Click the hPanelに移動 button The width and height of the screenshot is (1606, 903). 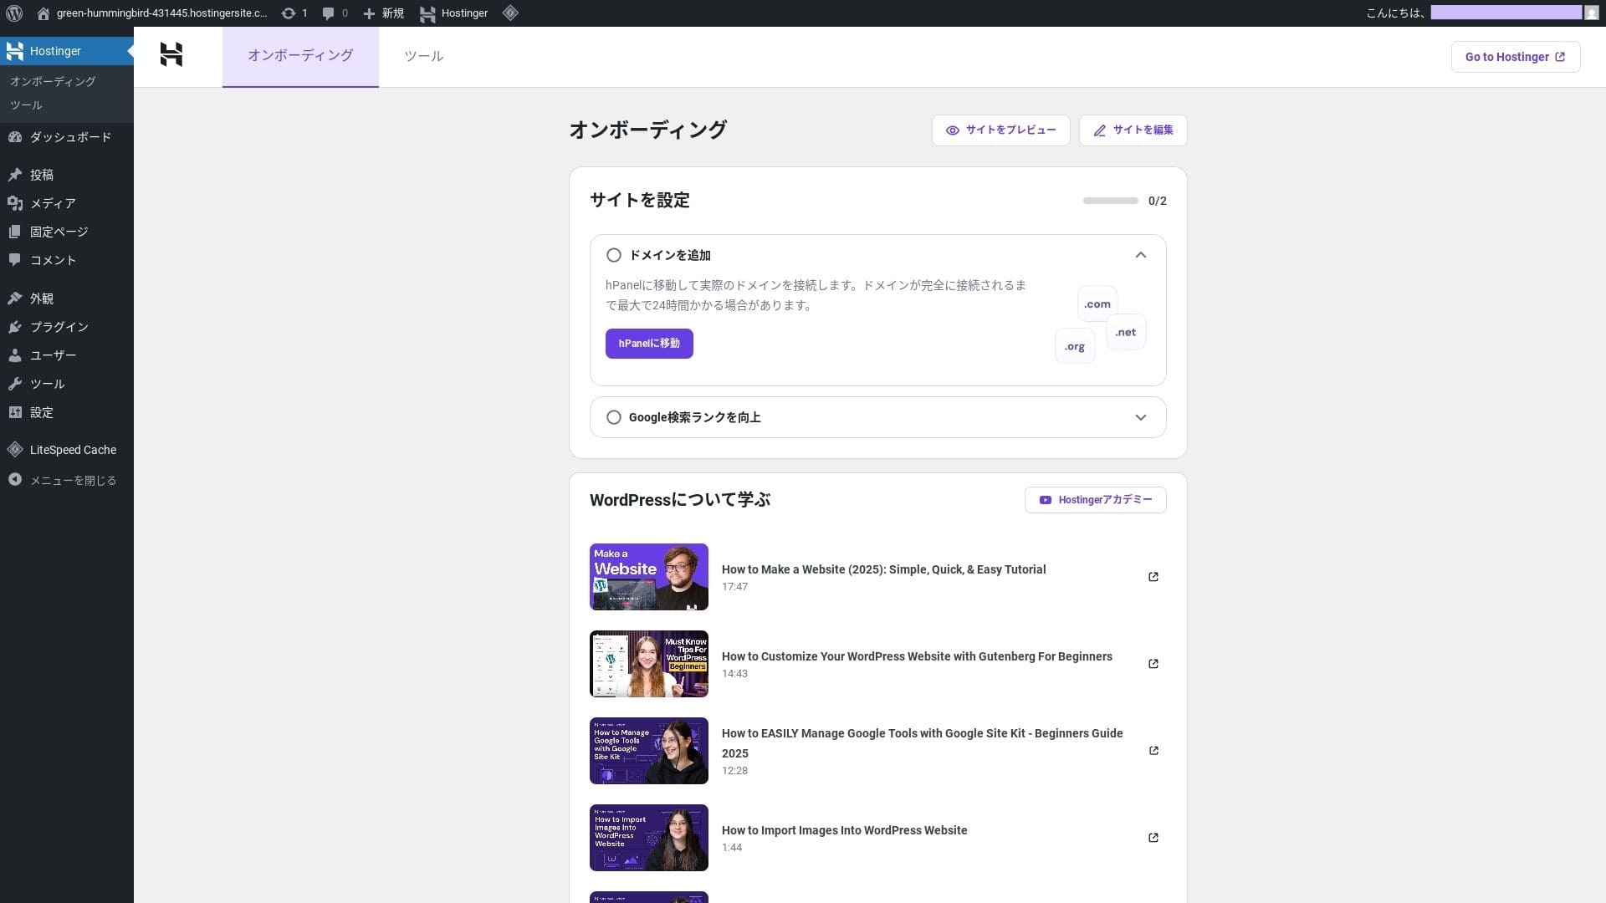649,344
